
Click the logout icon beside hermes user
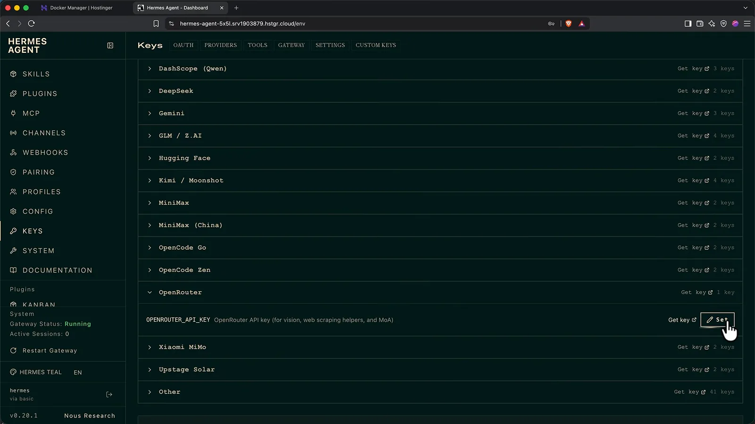(x=109, y=394)
